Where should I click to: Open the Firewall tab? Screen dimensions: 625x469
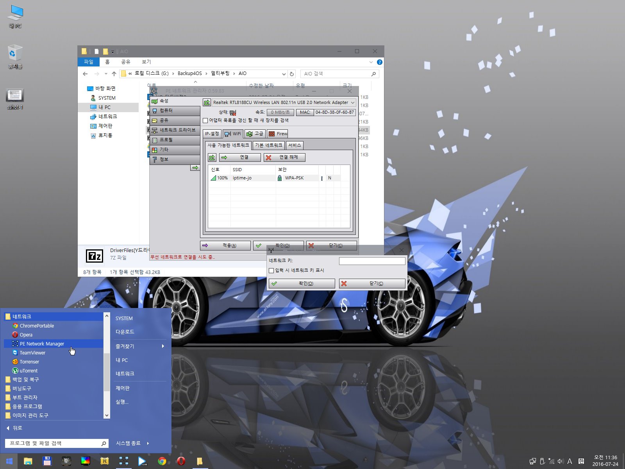pyautogui.click(x=277, y=134)
